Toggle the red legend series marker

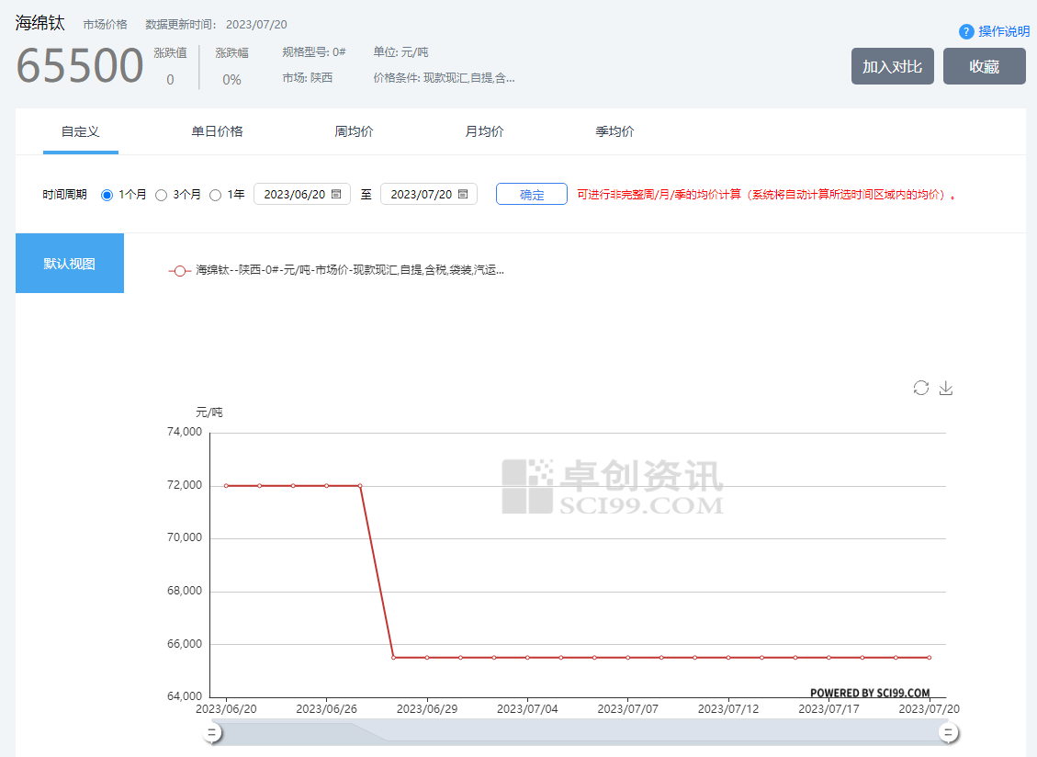tap(179, 271)
